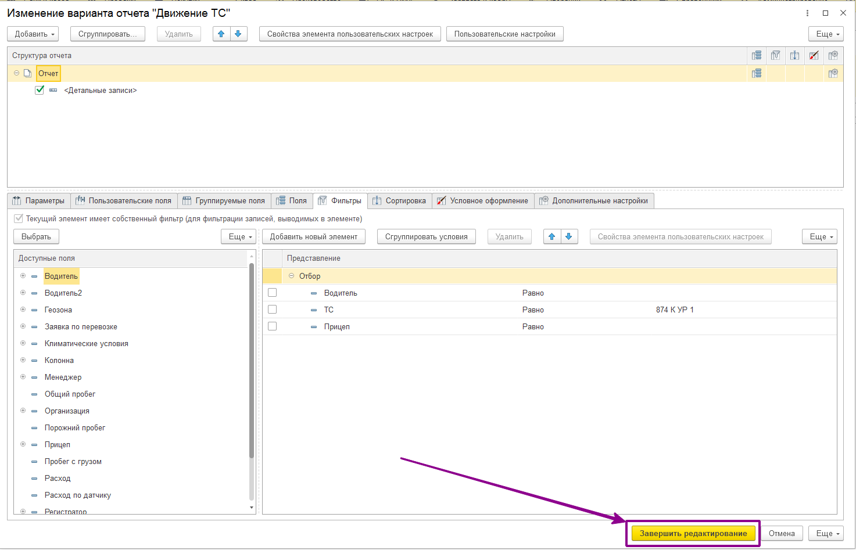Click field icon of Расход по датчику
The width and height of the screenshot is (856, 550).
click(34, 495)
